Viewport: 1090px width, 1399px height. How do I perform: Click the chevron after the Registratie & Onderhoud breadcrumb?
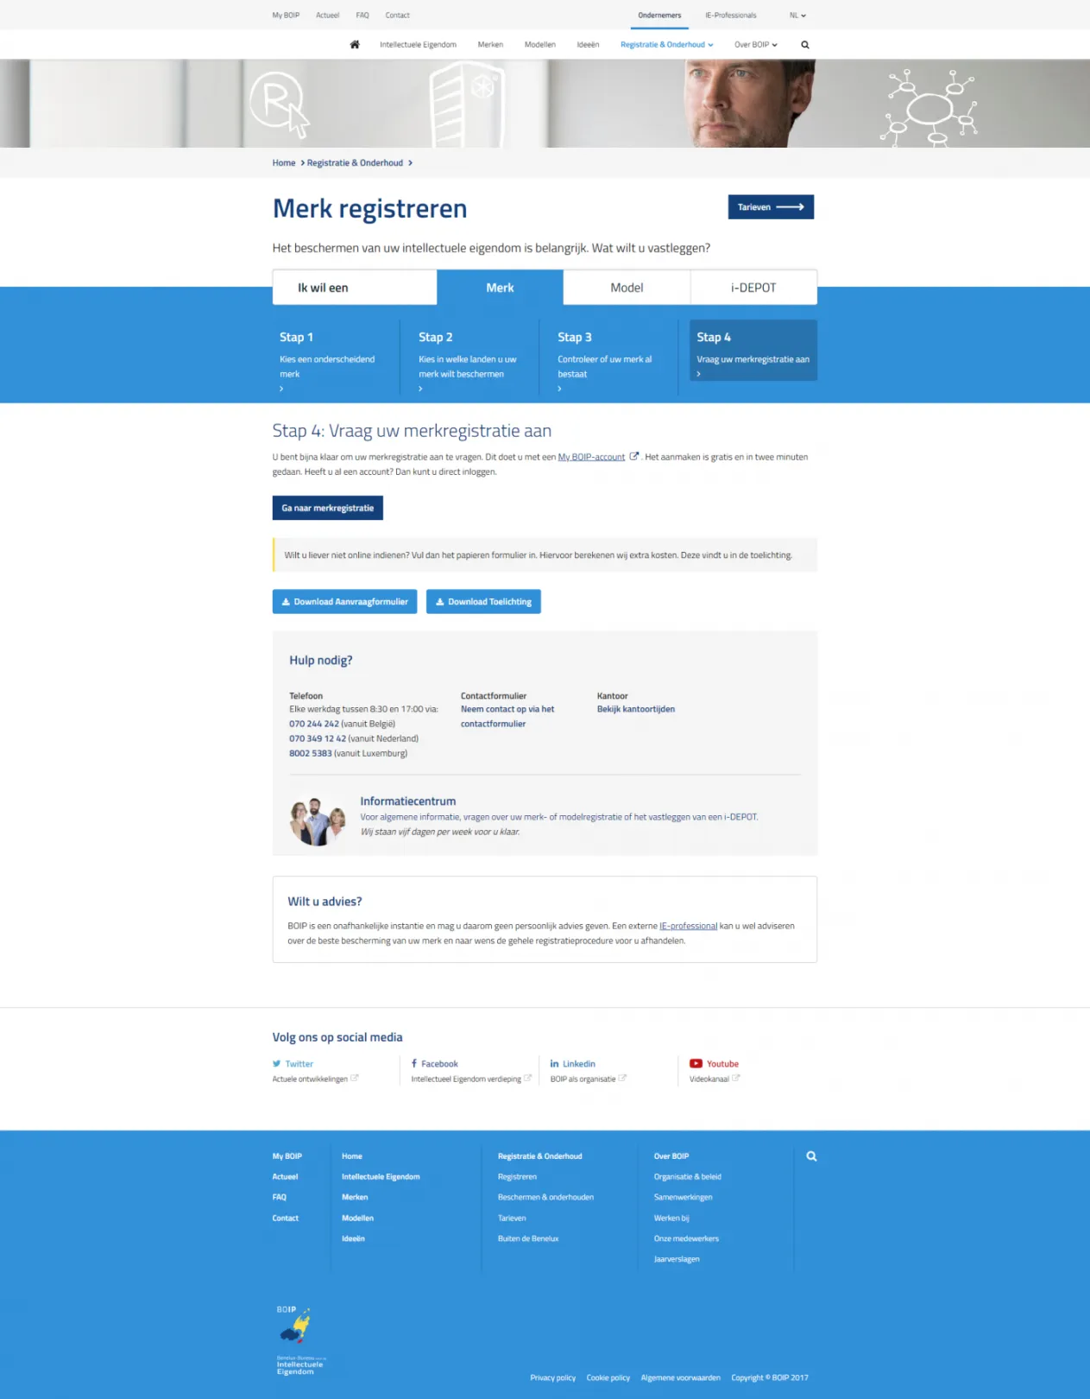pos(410,163)
